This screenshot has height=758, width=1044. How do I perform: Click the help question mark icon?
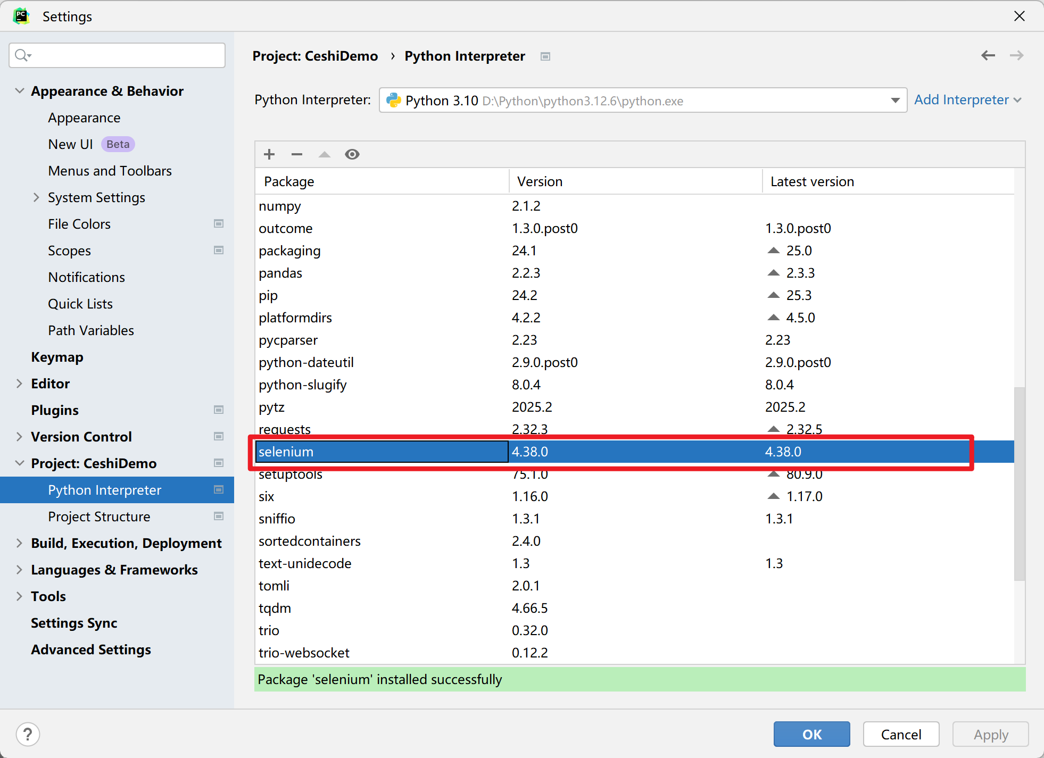tap(28, 735)
